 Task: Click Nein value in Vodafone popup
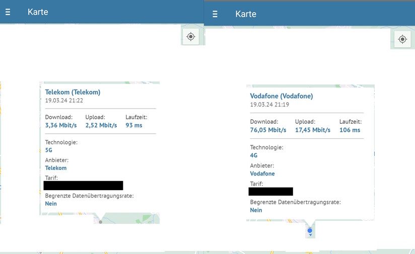[x=256, y=210]
